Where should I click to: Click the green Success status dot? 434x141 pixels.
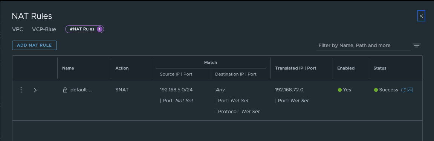coord(376,90)
